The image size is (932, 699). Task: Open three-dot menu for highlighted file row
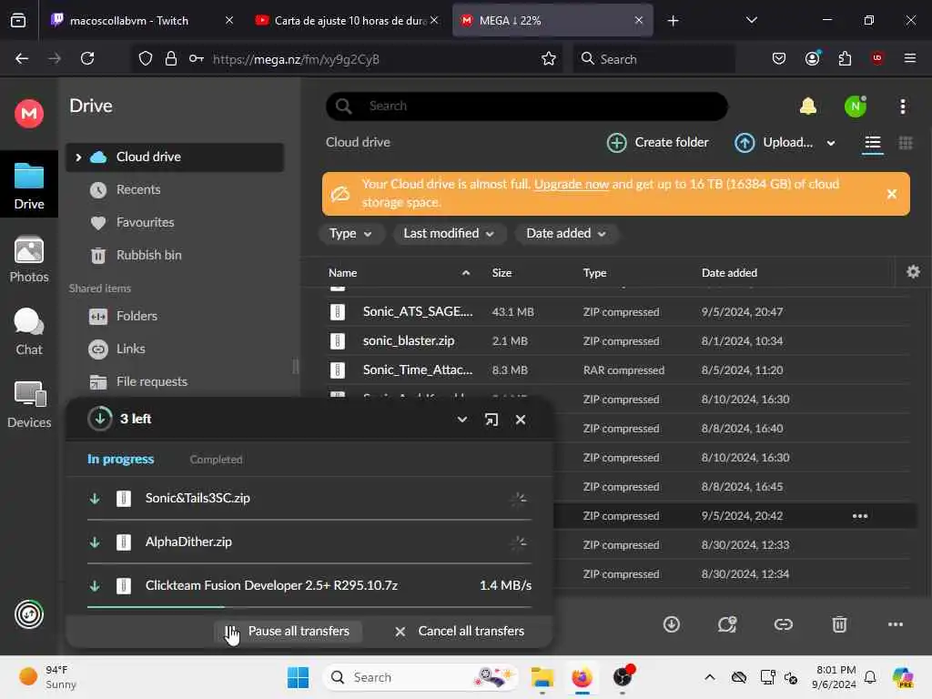pyautogui.click(x=859, y=516)
